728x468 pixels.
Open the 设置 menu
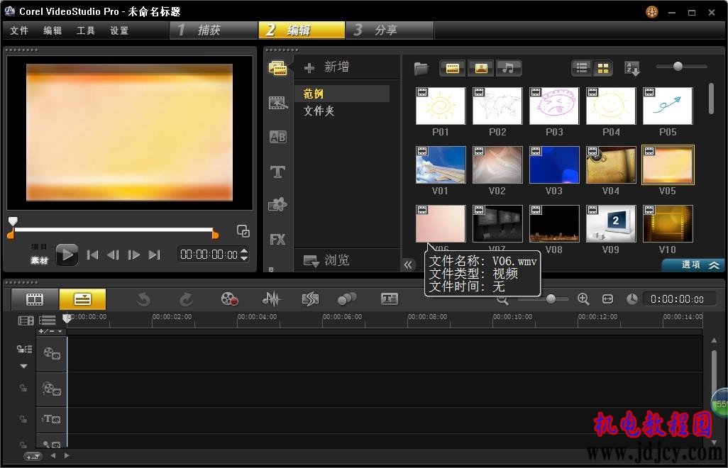pos(119,30)
